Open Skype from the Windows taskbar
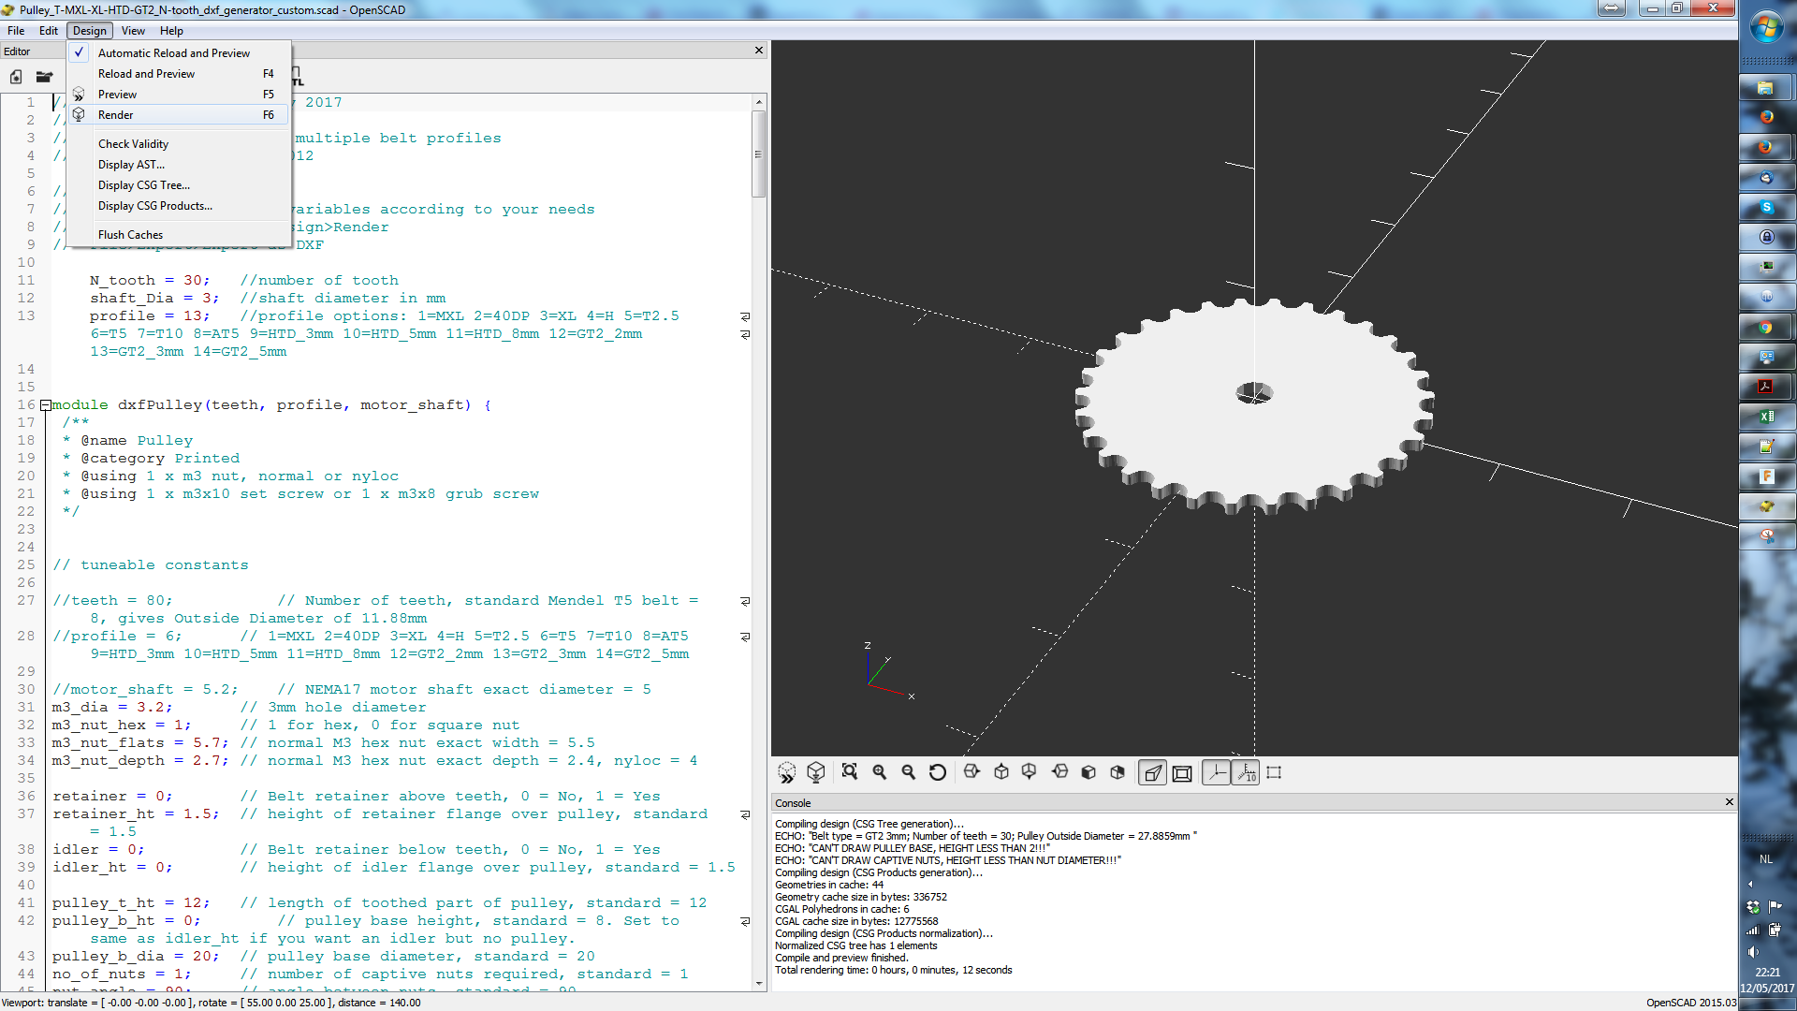 (1765, 207)
